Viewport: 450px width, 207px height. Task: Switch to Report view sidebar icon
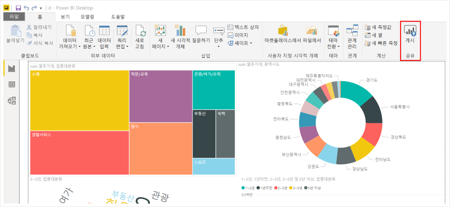pyautogui.click(x=12, y=68)
